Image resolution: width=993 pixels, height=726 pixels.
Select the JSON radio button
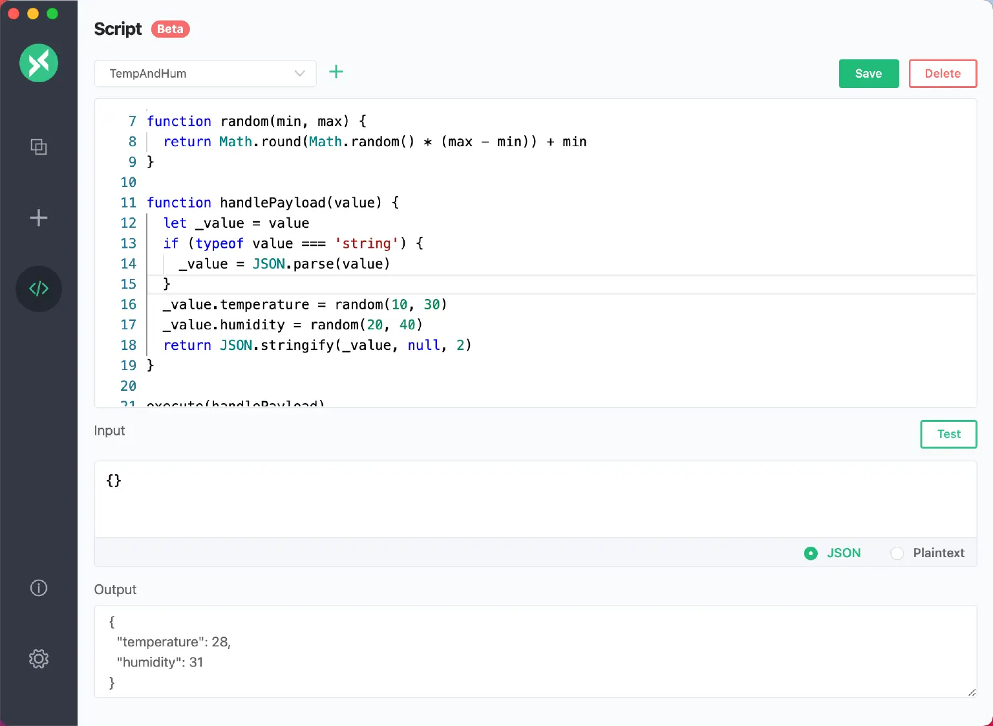point(811,553)
